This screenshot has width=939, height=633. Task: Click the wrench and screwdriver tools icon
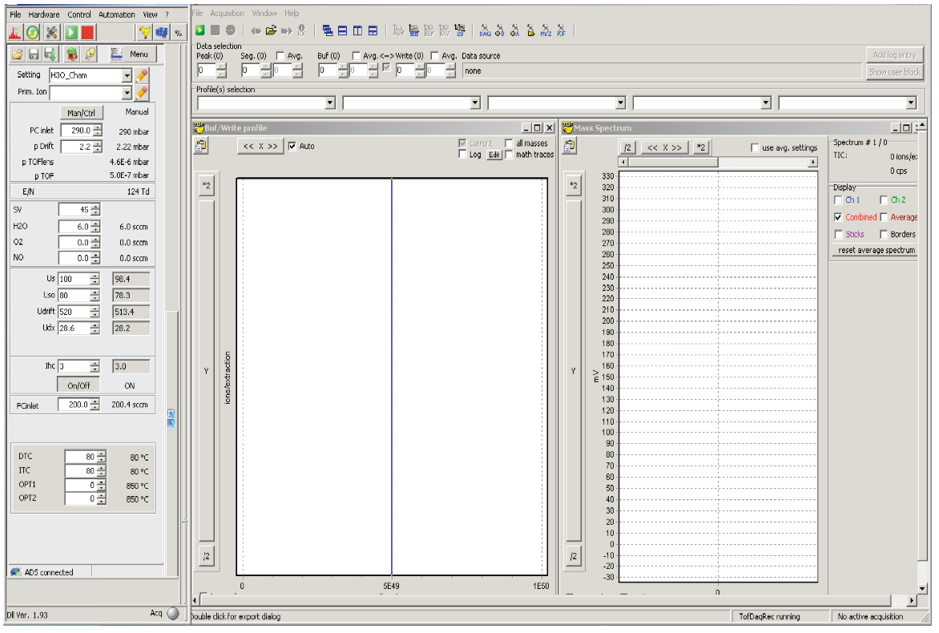click(x=52, y=33)
